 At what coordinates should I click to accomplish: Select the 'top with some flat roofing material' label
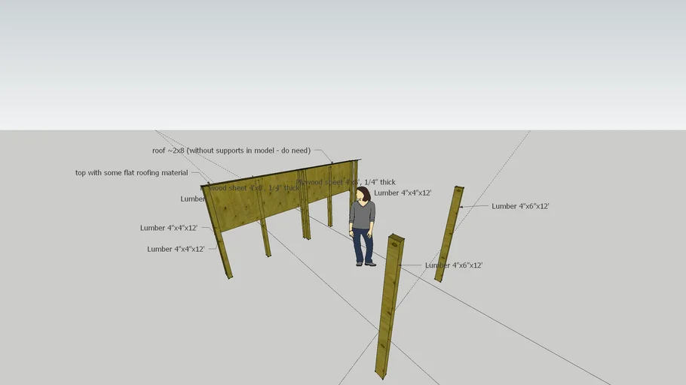(x=131, y=173)
